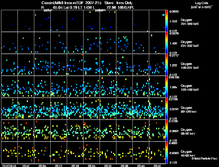Select the 'Oxygen 46-68 keV' row label
219x167 pixels.
[188, 154]
